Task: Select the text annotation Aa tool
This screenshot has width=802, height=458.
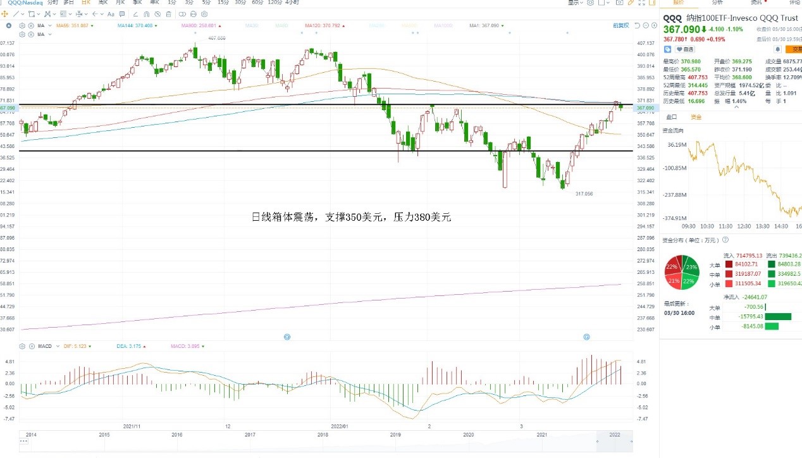Action: [x=111, y=14]
